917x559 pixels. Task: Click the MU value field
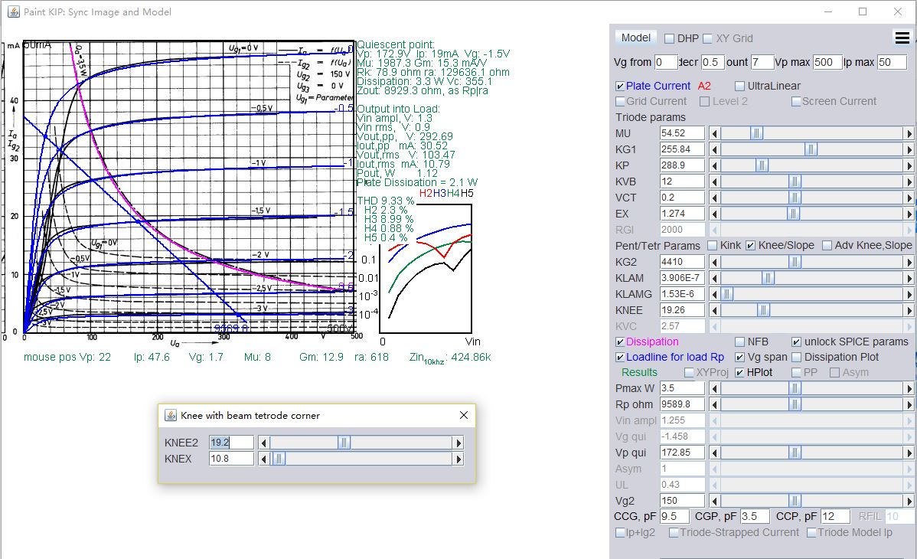tap(682, 133)
